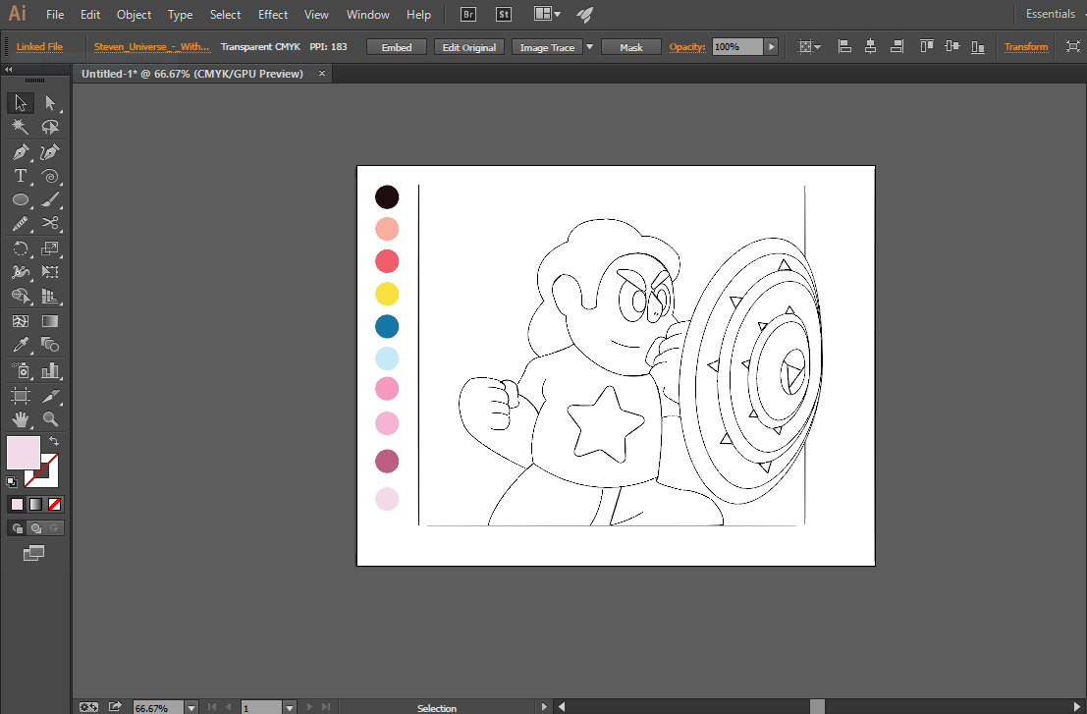Select the Symbol Sprayer tool
Screen dimensions: 1087x714
(20, 370)
